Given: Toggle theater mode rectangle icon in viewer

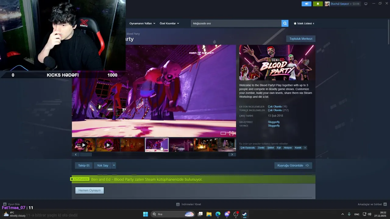Looking at the screenshot, I should click(223, 133).
